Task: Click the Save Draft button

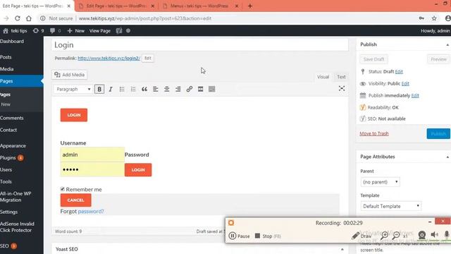Action: point(373,59)
